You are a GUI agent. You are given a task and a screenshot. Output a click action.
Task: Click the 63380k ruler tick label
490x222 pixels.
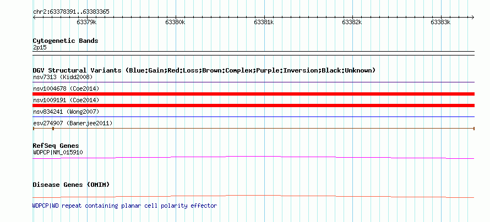point(175,22)
